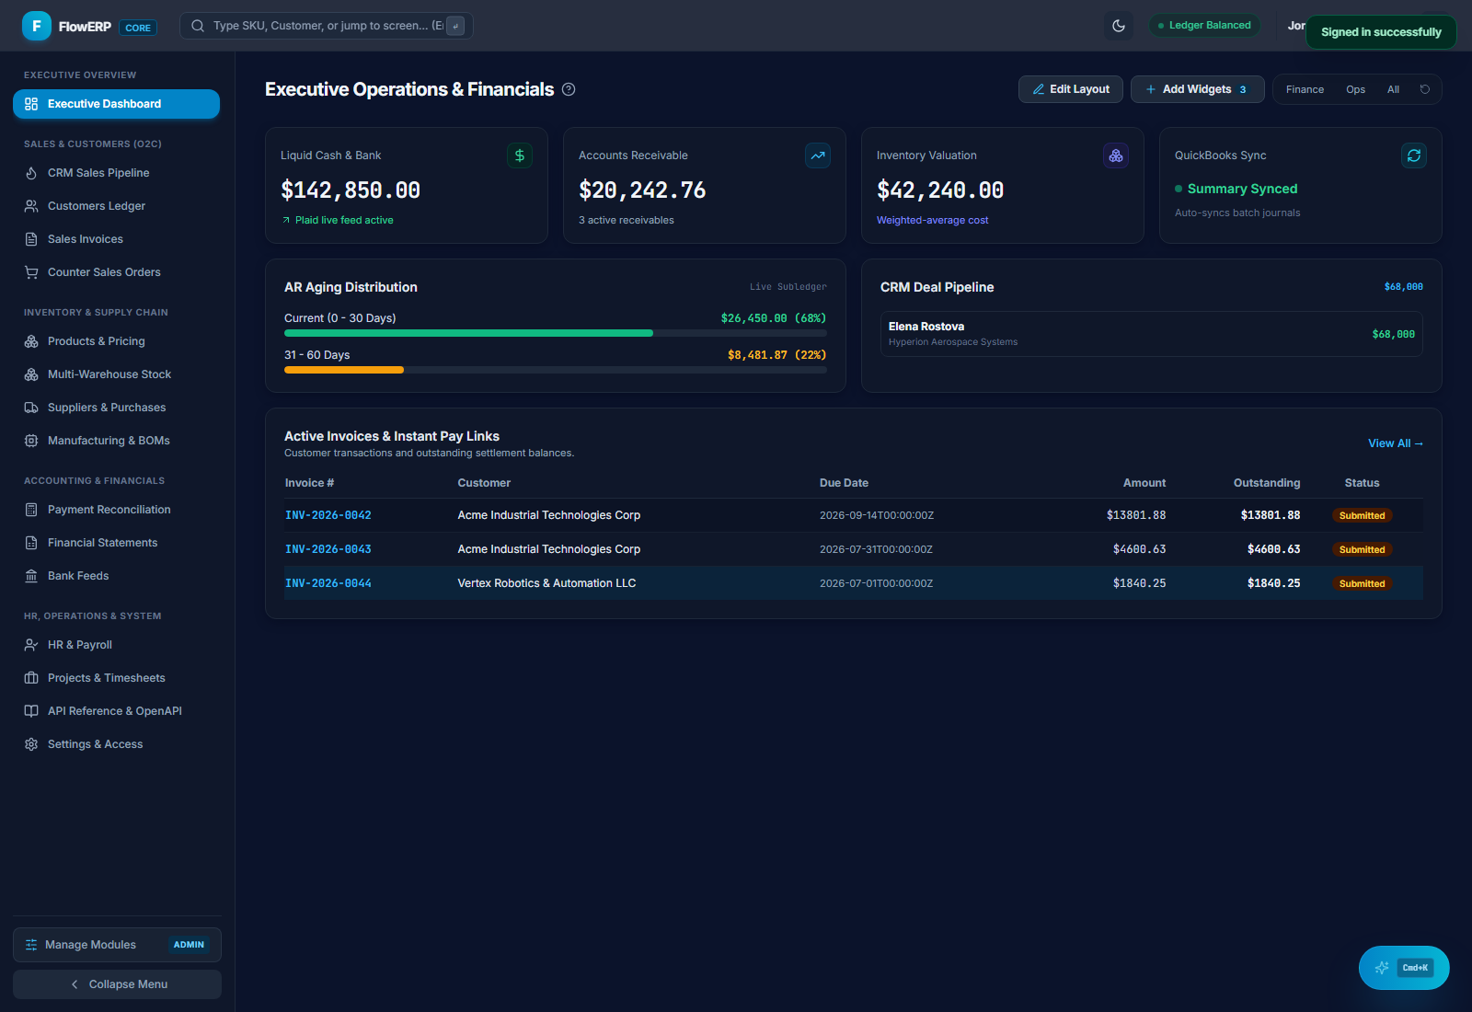Switch to the Finance view tab
The height and width of the screenshot is (1012, 1472).
pos(1305,89)
